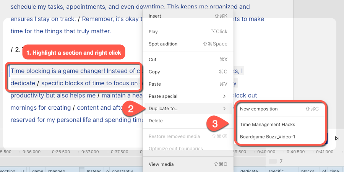Viewport: 344px width, 172px height.
Task: Click Spot audition menu entry
Action: [188, 44]
